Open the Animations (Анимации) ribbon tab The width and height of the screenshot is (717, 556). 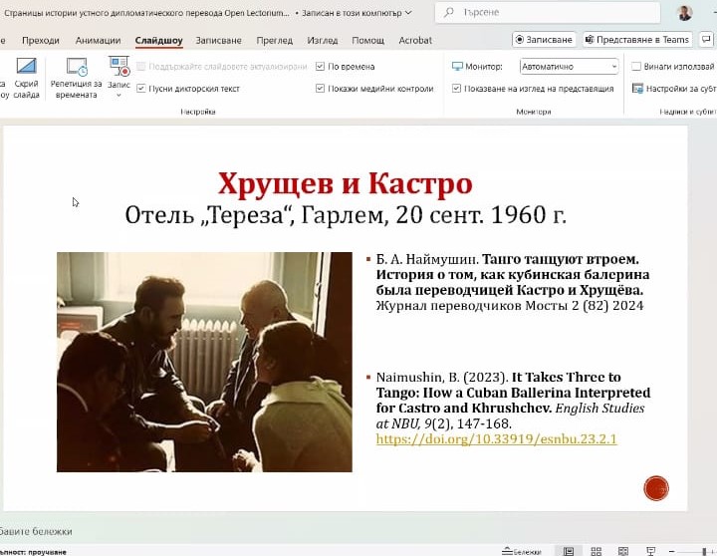point(97,40)
